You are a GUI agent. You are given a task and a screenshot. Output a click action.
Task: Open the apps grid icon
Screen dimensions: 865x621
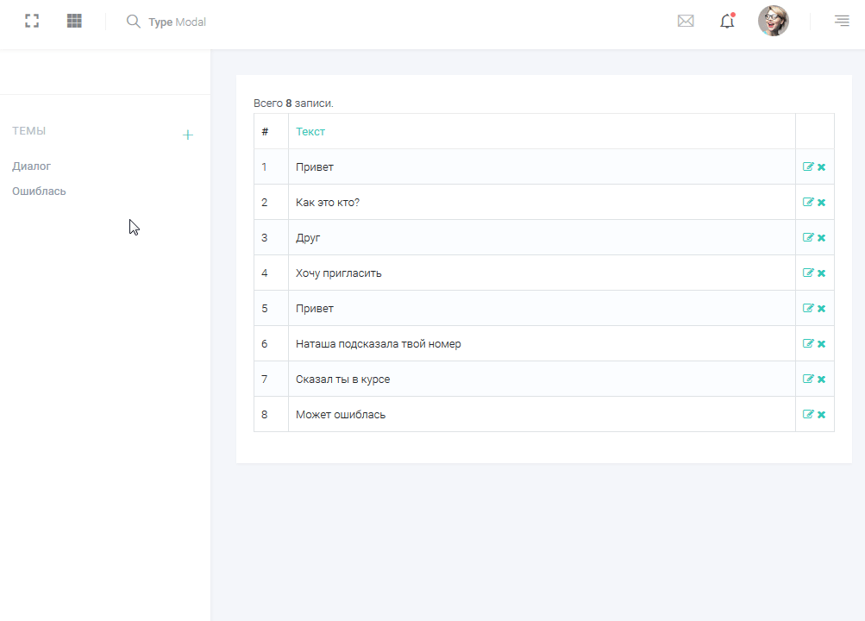(74, 22)
